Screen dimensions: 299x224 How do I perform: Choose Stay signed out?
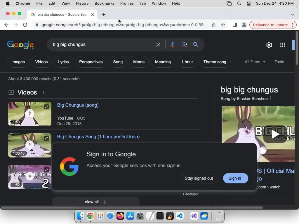[x=199, y=178]
